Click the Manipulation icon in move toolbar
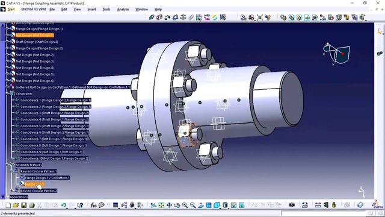Image resolution: width=385 pixels, height=217 pixels. (243, 17)
